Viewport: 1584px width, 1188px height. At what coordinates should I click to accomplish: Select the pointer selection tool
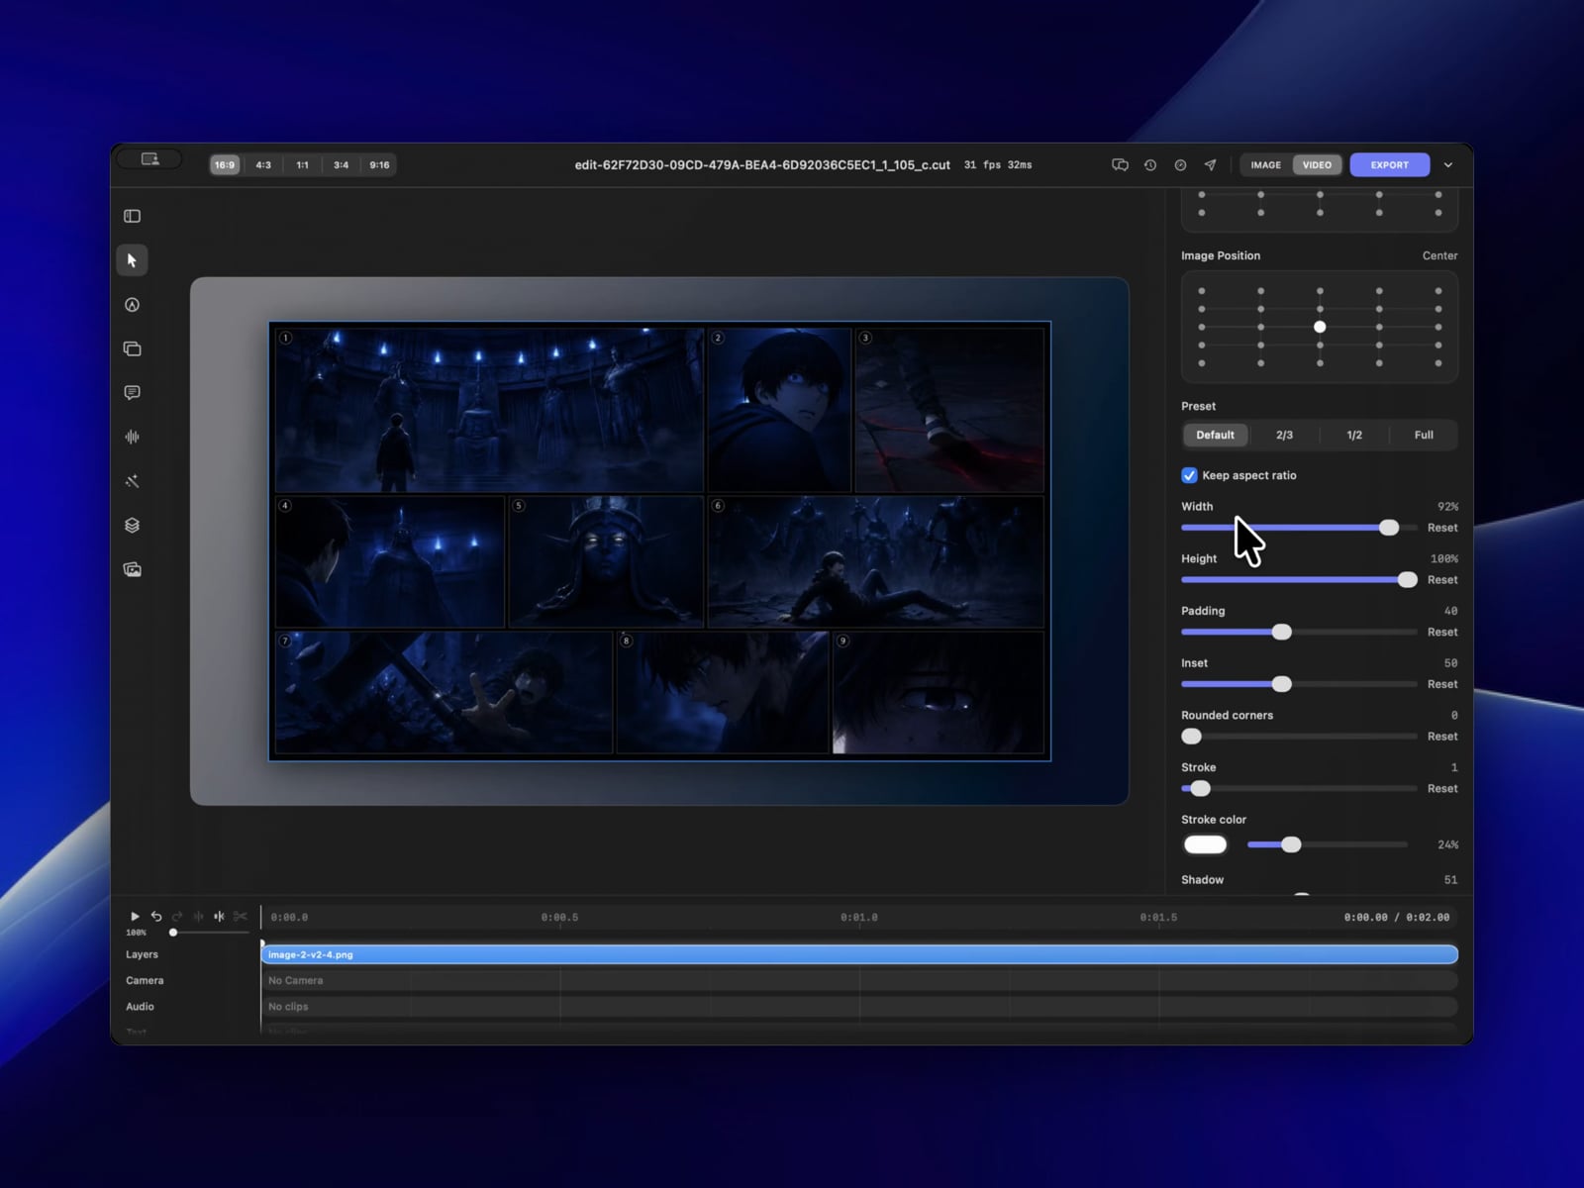(x=132, y=260)
